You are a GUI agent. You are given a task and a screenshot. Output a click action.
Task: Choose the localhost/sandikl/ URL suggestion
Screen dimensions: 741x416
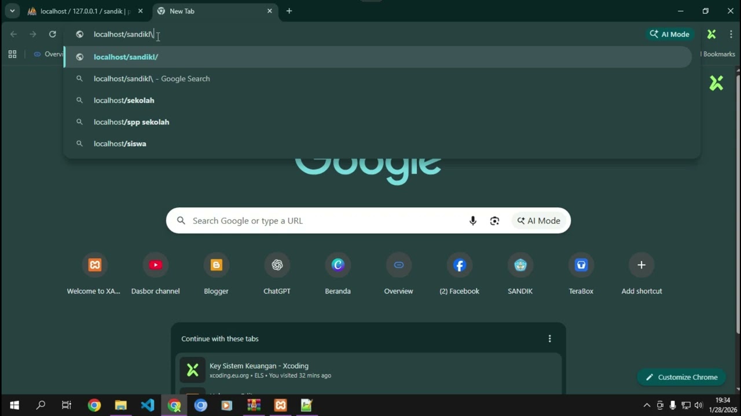tap(377, 57)
